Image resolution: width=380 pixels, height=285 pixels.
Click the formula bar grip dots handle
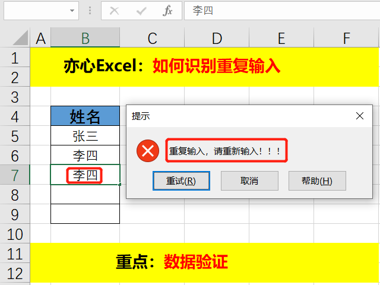(x=90, y=11)
